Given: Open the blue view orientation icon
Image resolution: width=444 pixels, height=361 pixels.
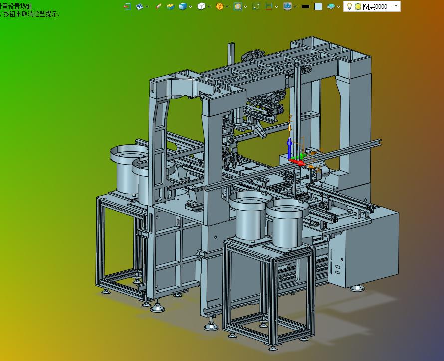Looking at the screenshot, I should point(139,6).
